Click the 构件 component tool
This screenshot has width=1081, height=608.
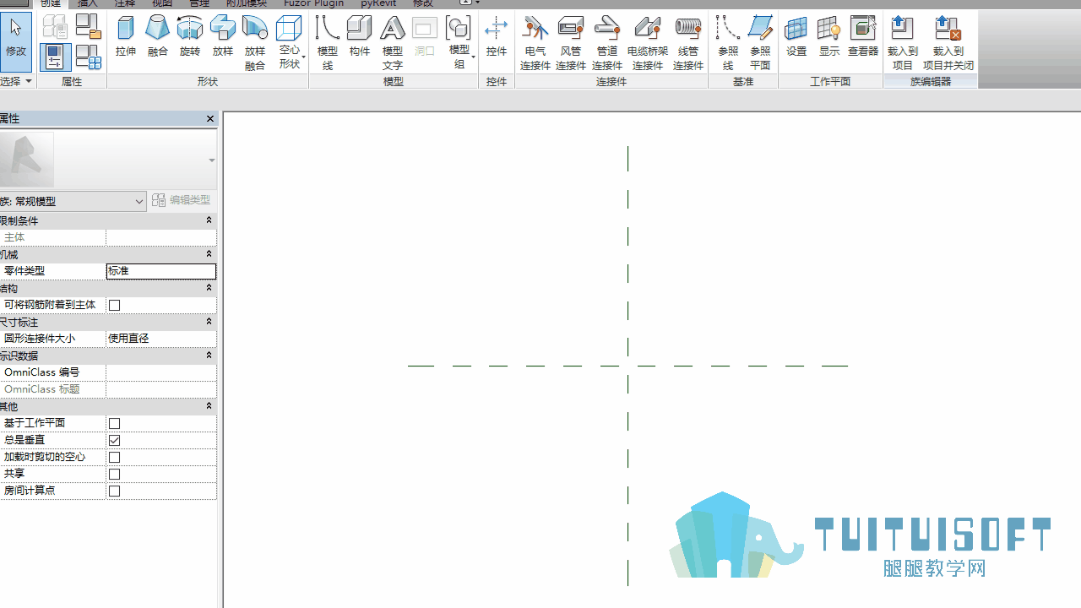pyautogui.click(x=360, y=37)
